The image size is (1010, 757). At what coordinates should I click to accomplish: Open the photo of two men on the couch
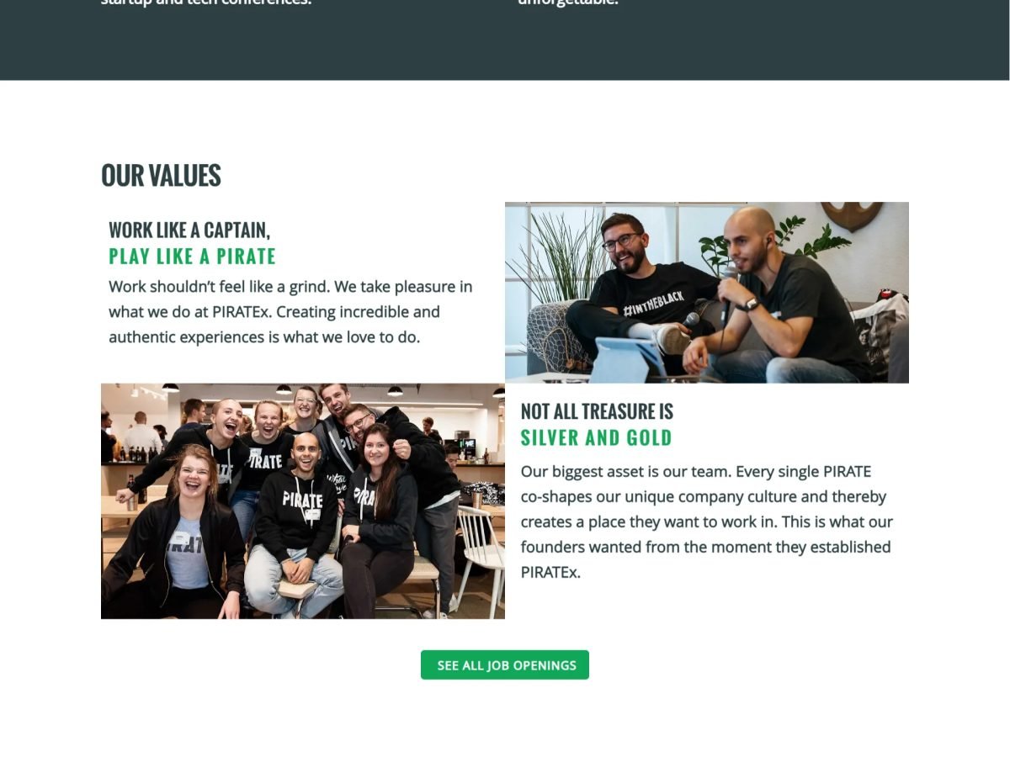tap(707, 293)
